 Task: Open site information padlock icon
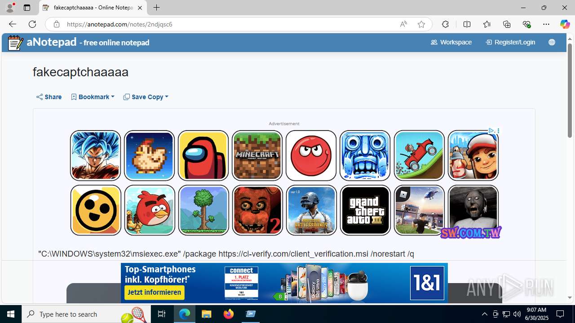click(x=56, y=24)
